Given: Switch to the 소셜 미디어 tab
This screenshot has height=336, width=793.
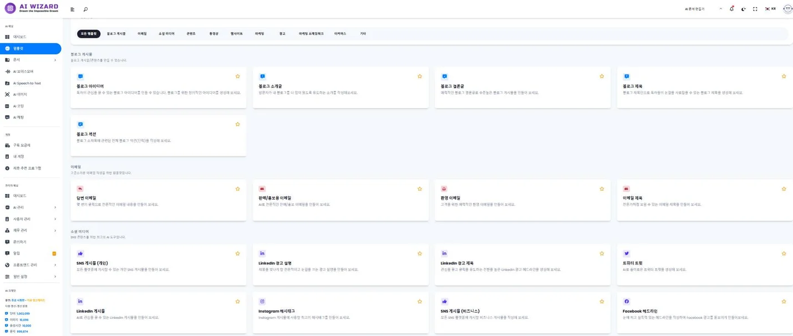Looking at the screenshot, I should (x=166, y=34).
